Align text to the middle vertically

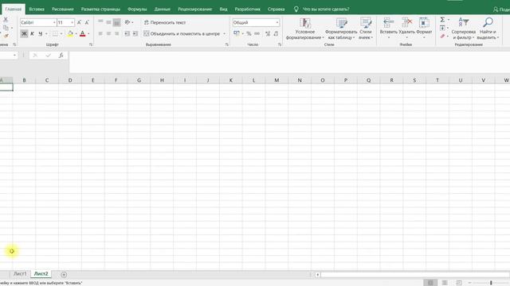pos(108,22)
